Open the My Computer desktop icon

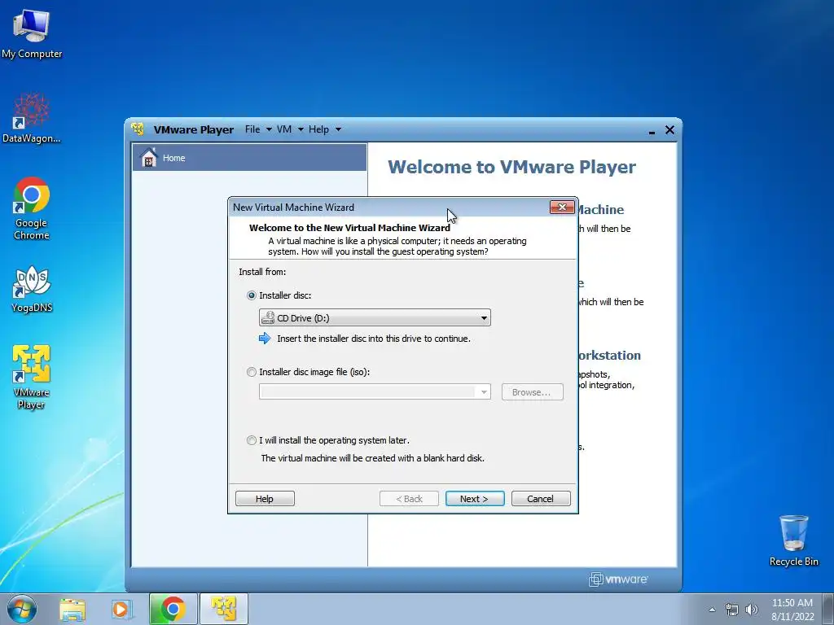(x=32, y=33)
